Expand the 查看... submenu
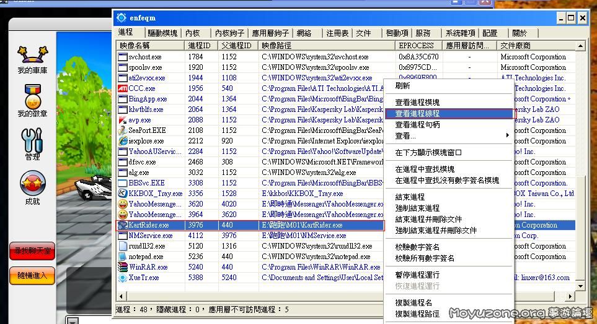This screenshot has height=324, width=597. pyautogui.click(x=449, y=135)
